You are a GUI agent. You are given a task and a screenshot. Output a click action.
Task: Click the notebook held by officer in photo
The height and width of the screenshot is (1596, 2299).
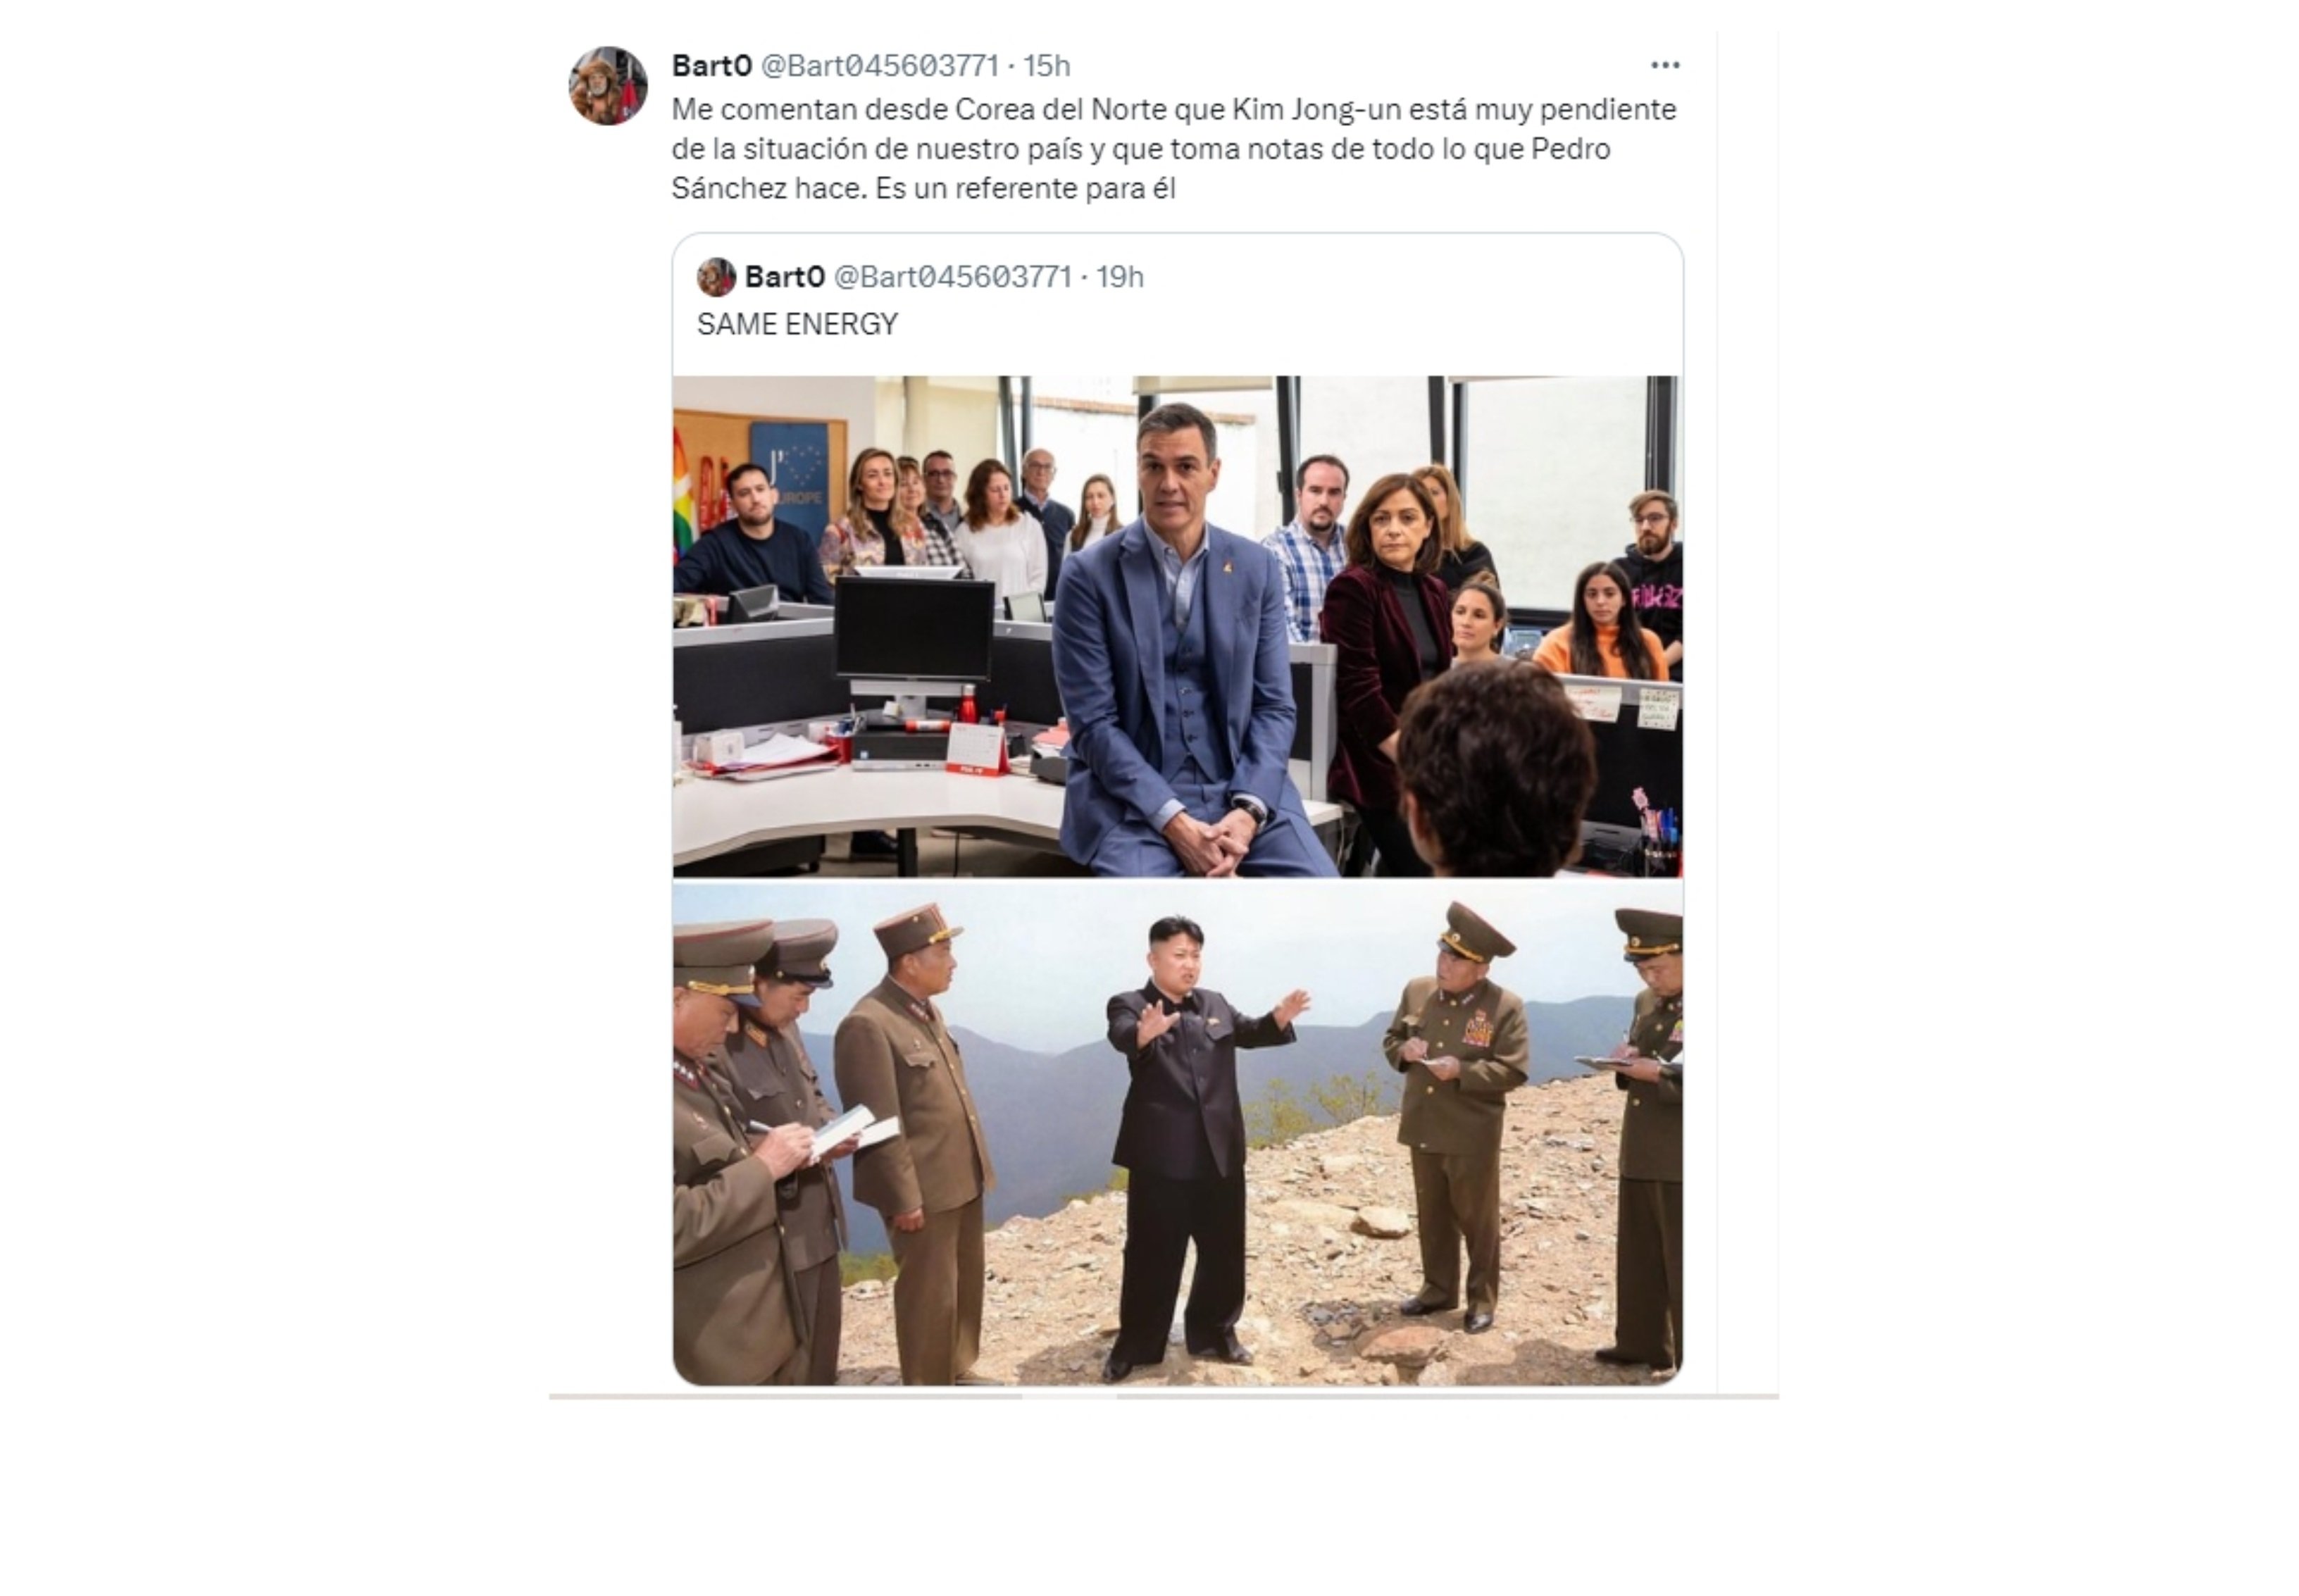(x=850, y=1130)
